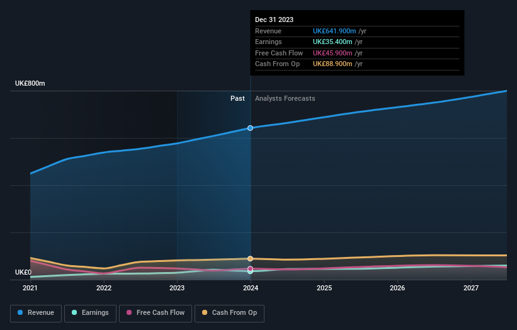517x330 pixels.
Task: Click the 2022 x-axis label
Action: 104,288
